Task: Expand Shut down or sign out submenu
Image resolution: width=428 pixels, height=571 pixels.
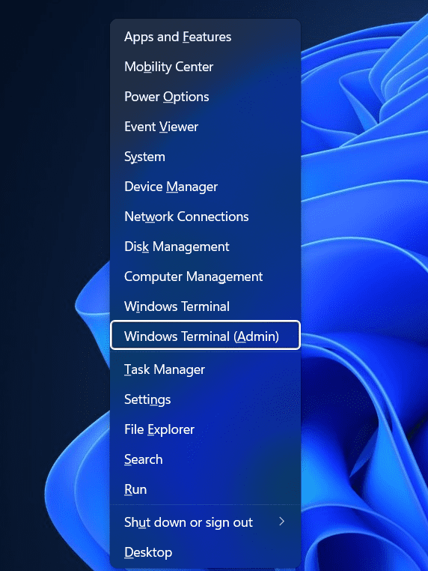Action: 206,522
